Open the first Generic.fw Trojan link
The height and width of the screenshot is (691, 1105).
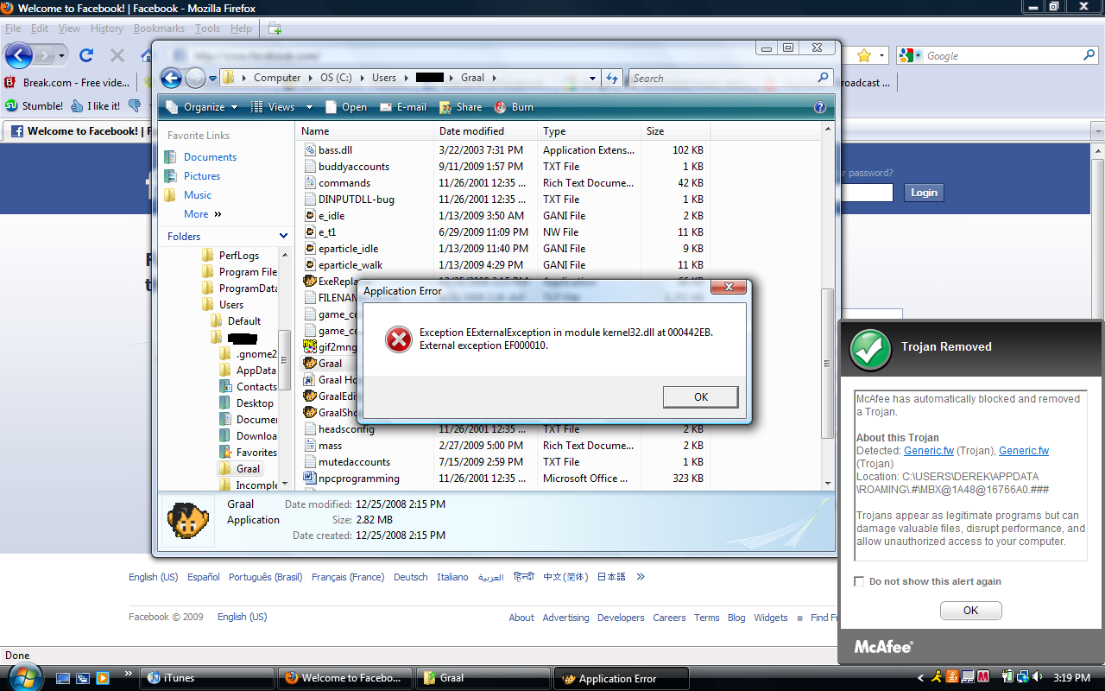click(929, 451)
